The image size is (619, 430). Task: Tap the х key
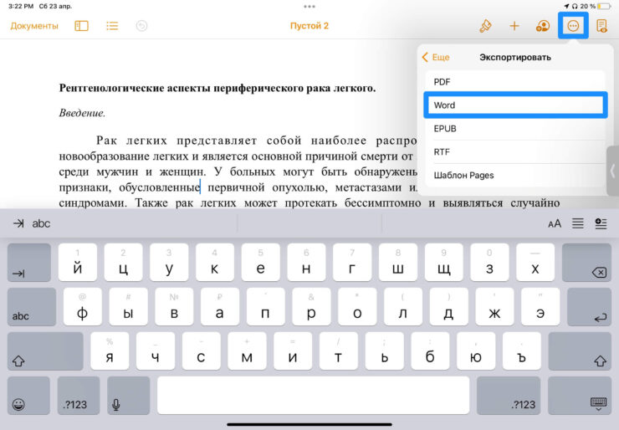(535, 263)
